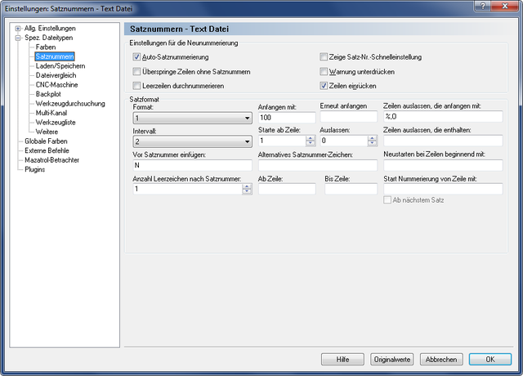Disable Auto-Satznummerierung checkbox
Viewport: 523px width, 376px height.
click(136, 57)
